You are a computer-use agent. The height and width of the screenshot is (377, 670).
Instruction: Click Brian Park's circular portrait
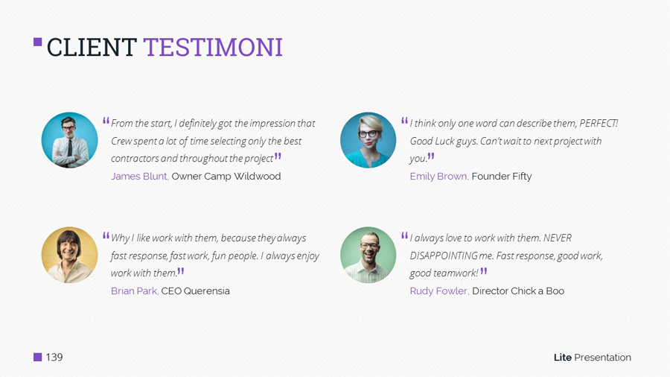pos(69,255)
